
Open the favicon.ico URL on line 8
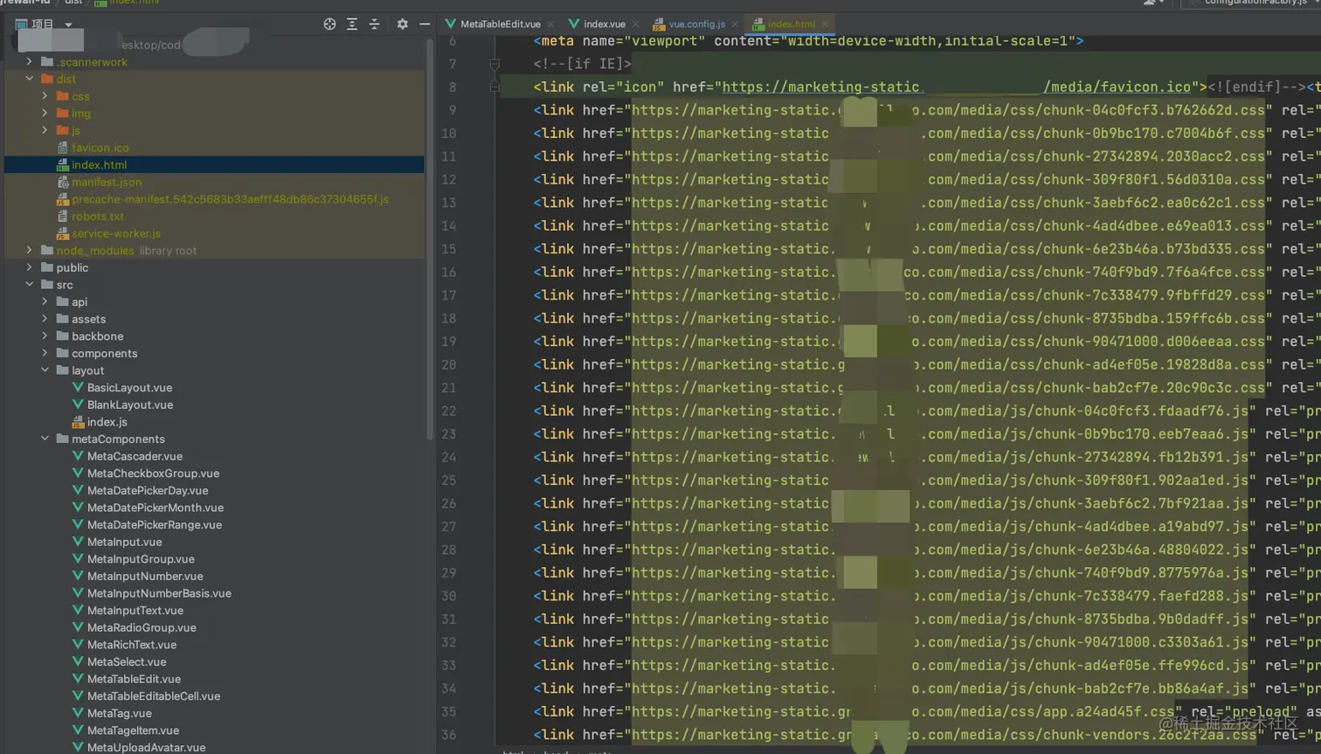(x=957, y=86)
